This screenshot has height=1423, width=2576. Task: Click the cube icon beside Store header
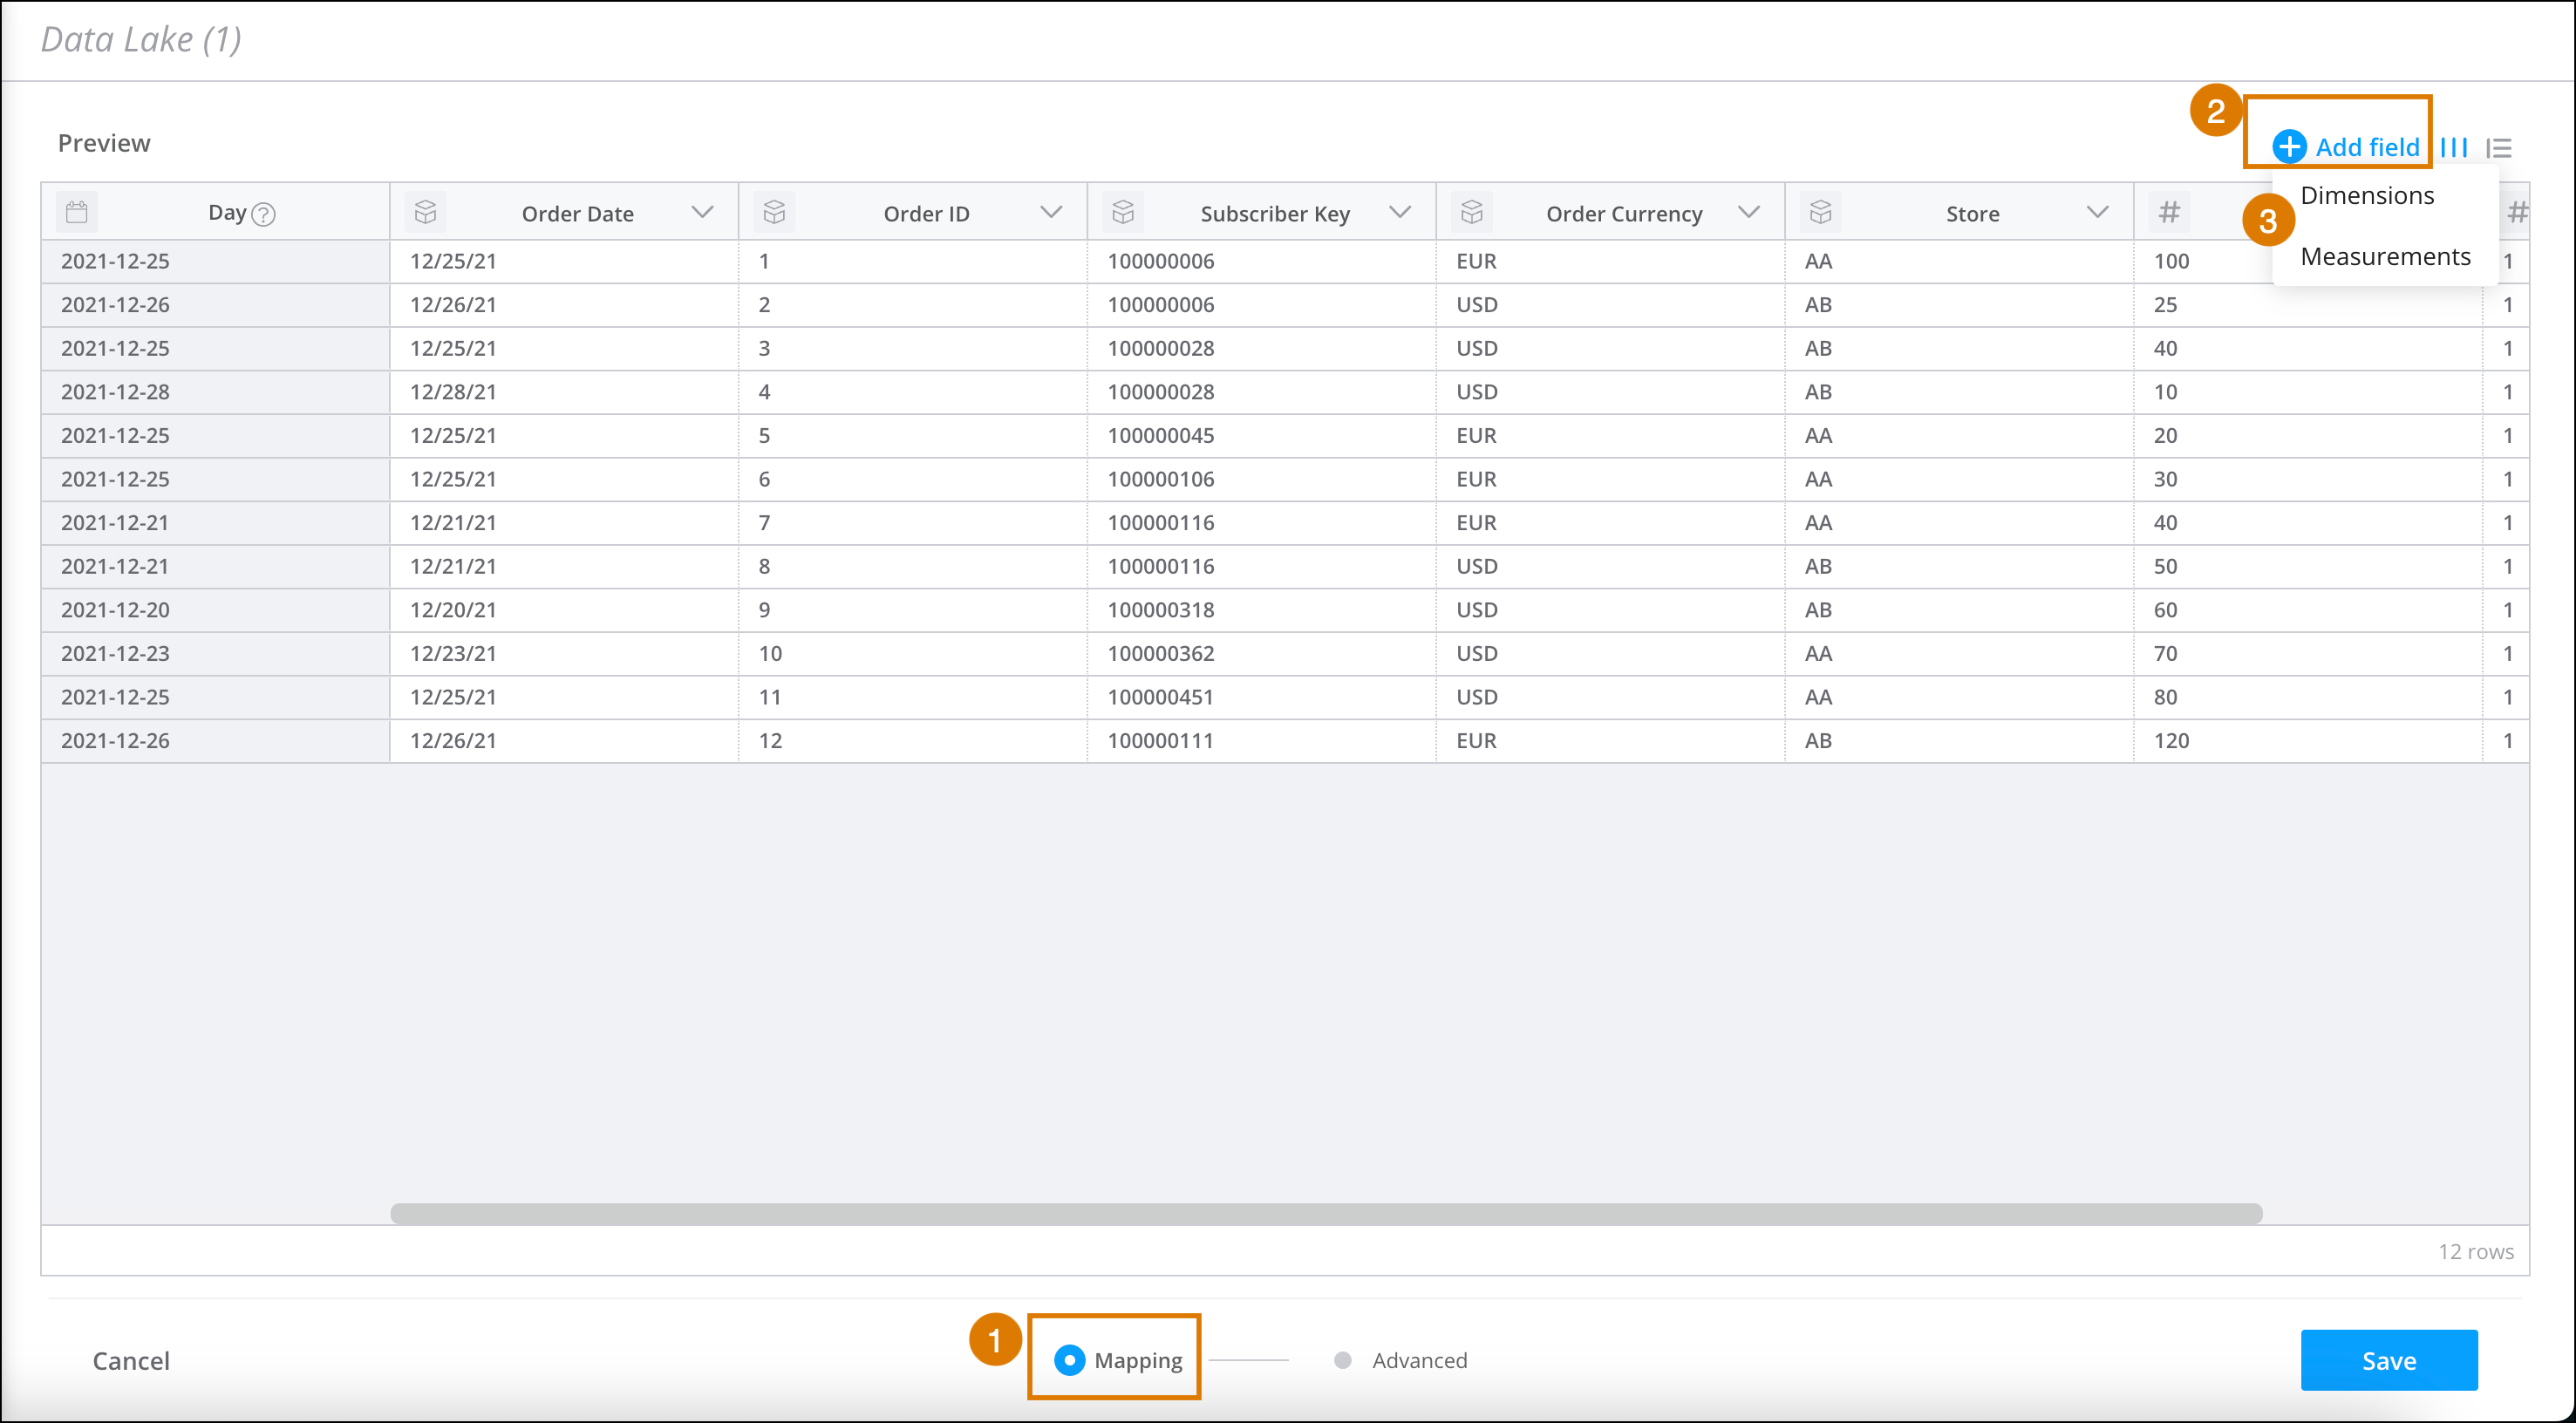[1821, 212]
